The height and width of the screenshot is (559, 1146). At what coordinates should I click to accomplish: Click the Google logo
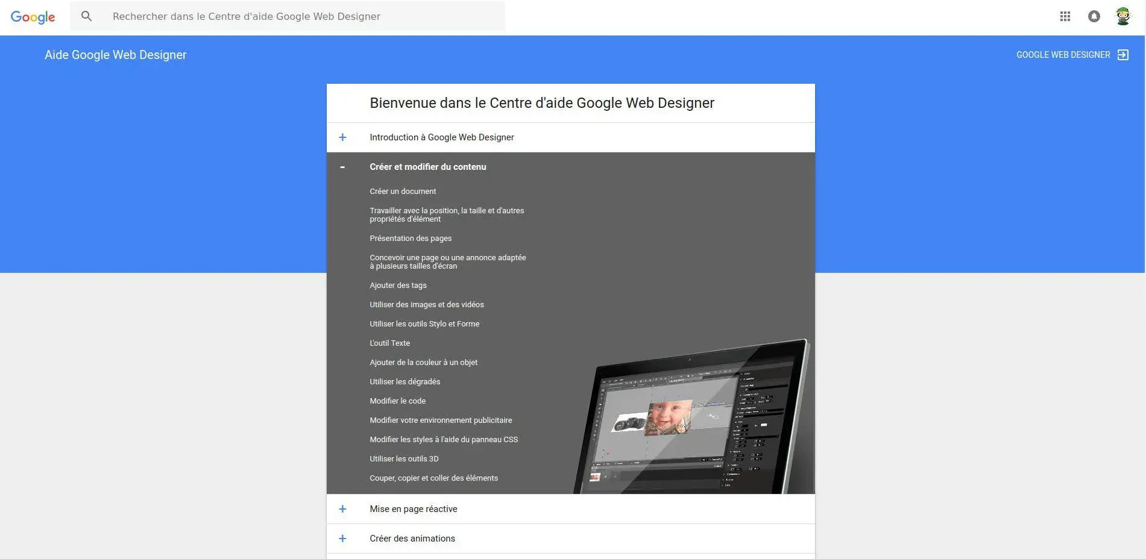click(x=33, y=17)
